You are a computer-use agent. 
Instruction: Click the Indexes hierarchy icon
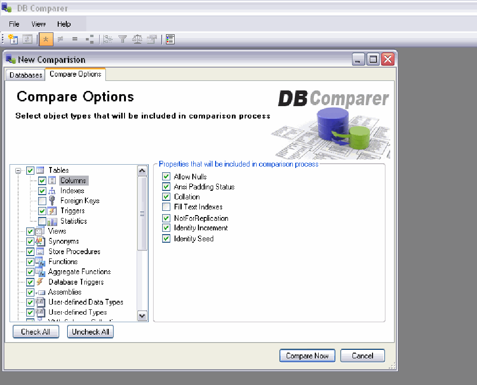click(52, 190)
